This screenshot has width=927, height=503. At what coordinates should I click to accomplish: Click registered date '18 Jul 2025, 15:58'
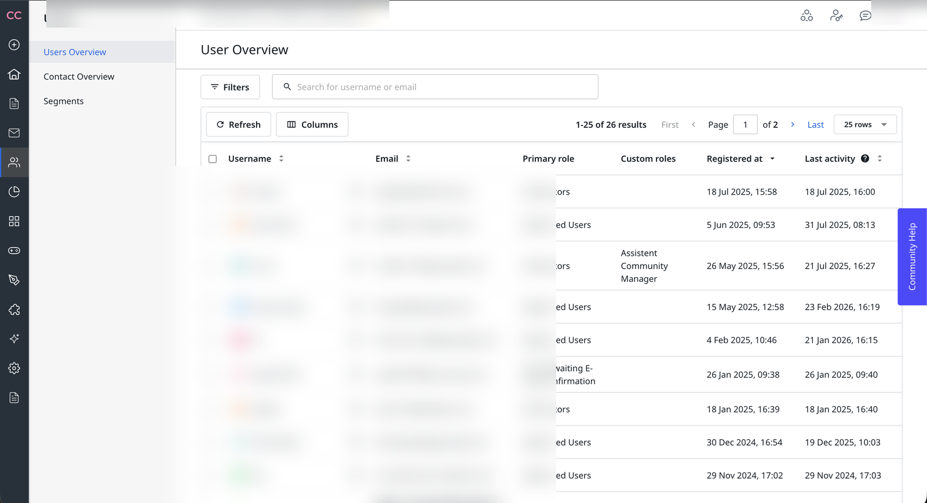pyautogui.click(x=742, y=192)
